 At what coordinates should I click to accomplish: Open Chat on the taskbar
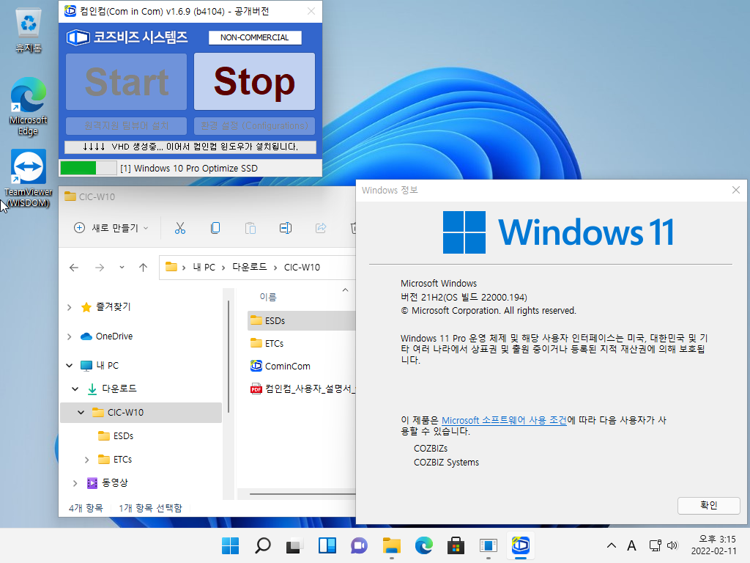click(x=359, y=545)
